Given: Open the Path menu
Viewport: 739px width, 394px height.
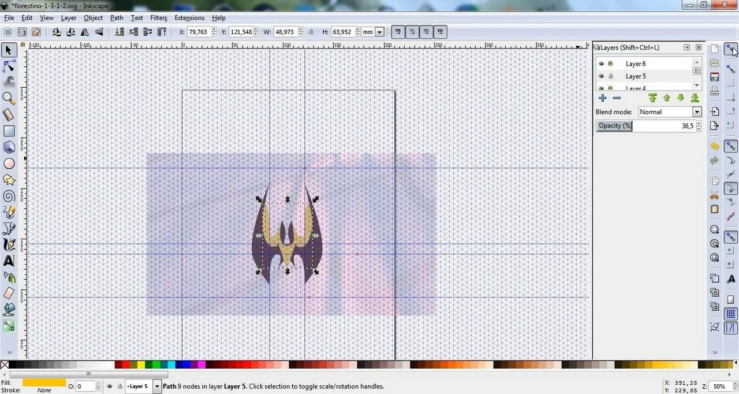Looking at the screenshot, I should pyautogui.click(x=117, y=18).
